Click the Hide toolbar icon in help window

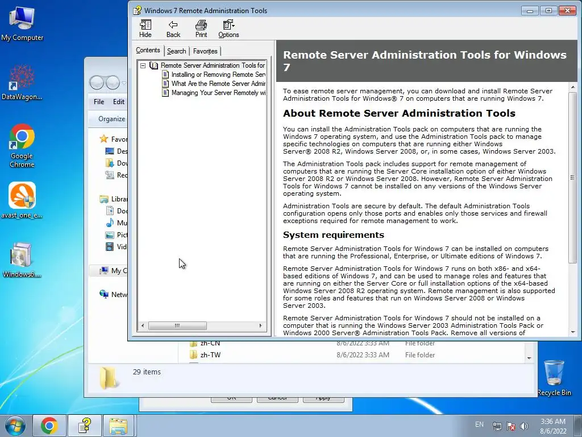[x=145, y=28]
